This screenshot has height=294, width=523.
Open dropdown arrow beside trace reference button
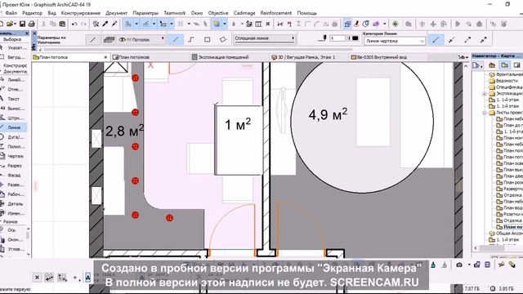pos(225,24)
